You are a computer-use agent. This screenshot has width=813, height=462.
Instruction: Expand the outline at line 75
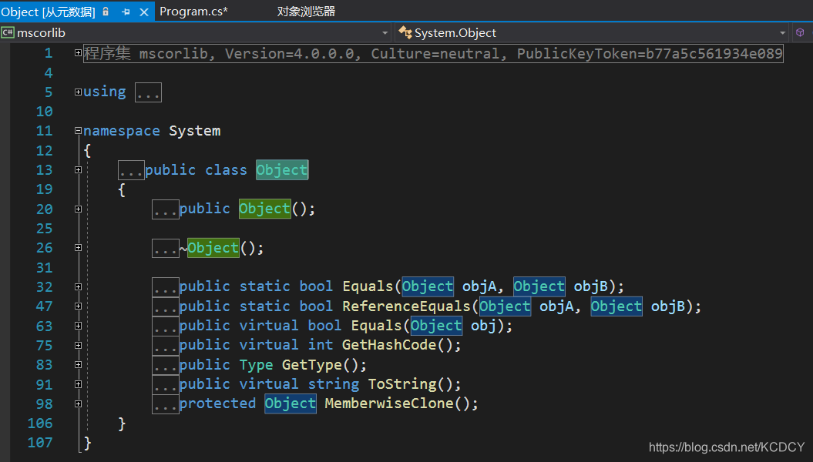pos(78,346)
